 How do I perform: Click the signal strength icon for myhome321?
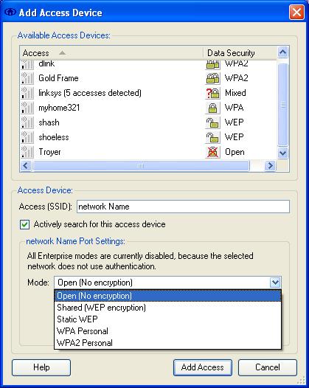click(27, 108)
